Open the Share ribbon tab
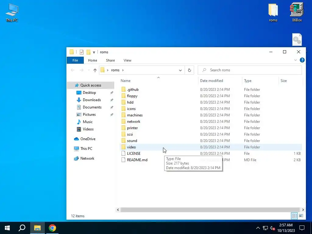 pyautogui.click(x=110, y=60)
